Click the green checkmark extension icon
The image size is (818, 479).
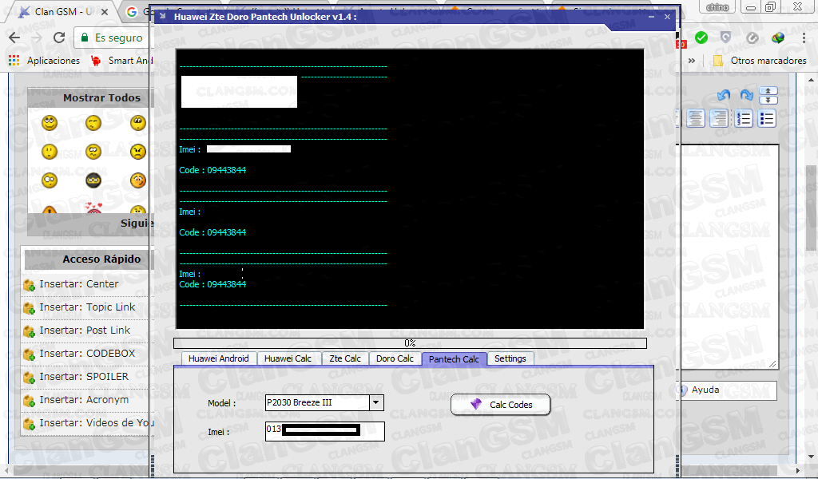tap(701, 38)
